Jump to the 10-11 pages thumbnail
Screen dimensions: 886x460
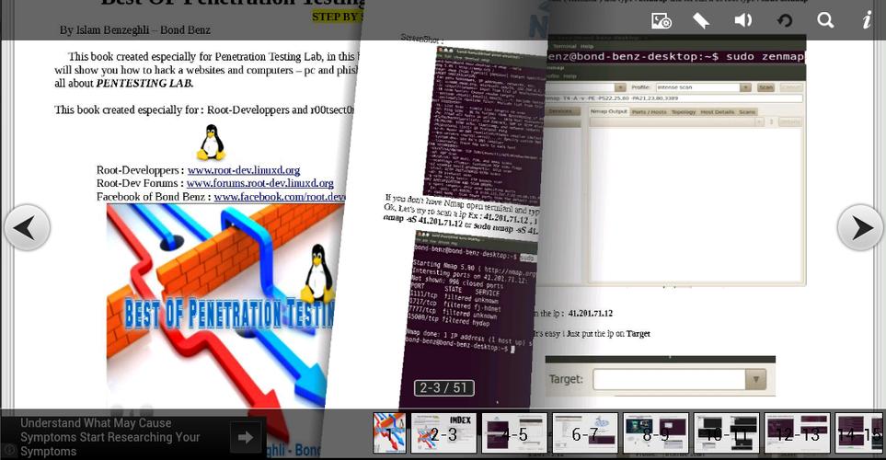click(x=726, y=433)
